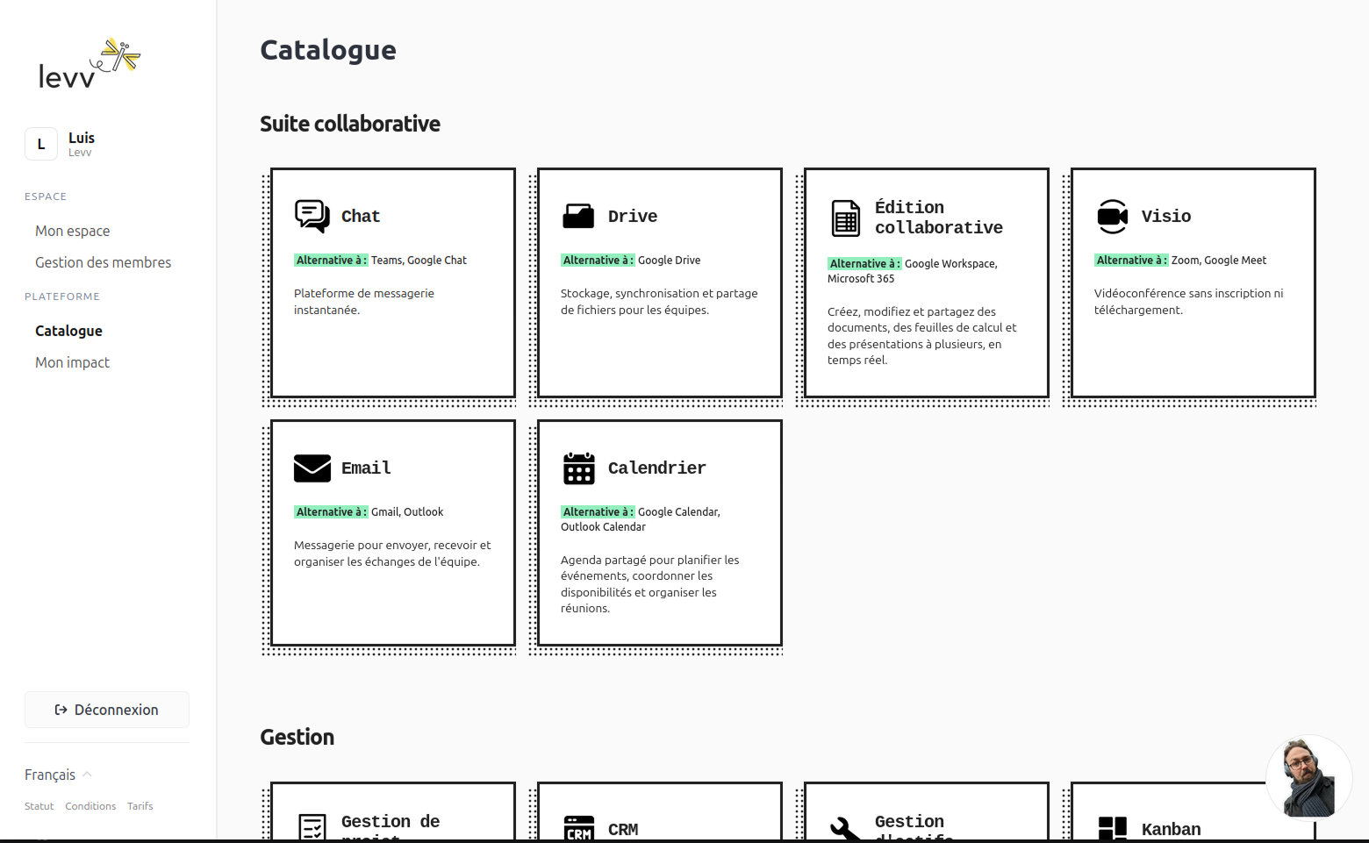Click the Gestion de projet checklist icon
1369x843 pixels.
coord(312,828)
